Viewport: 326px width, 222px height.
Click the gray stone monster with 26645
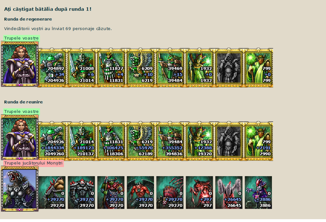pyautogui.click(x=229, y=193)
